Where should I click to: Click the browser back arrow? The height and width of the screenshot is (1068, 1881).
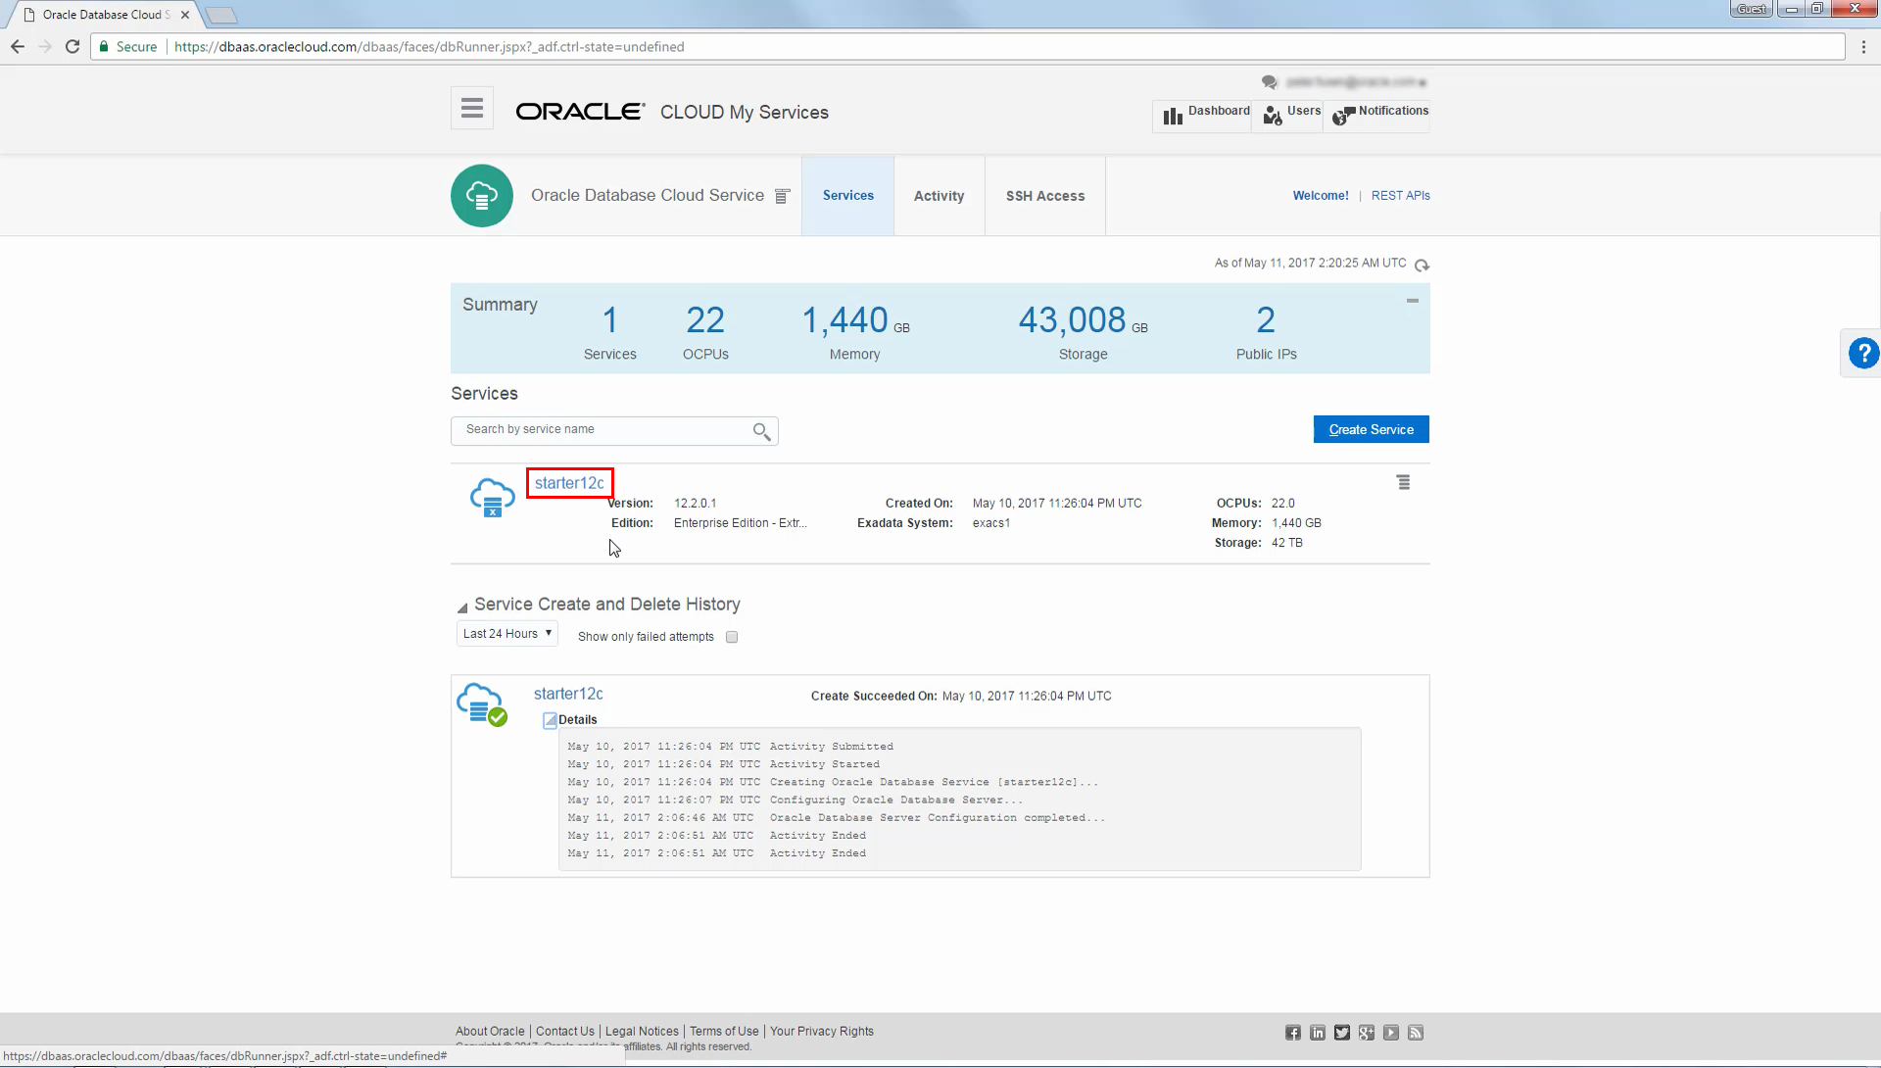tap(17, 47)
